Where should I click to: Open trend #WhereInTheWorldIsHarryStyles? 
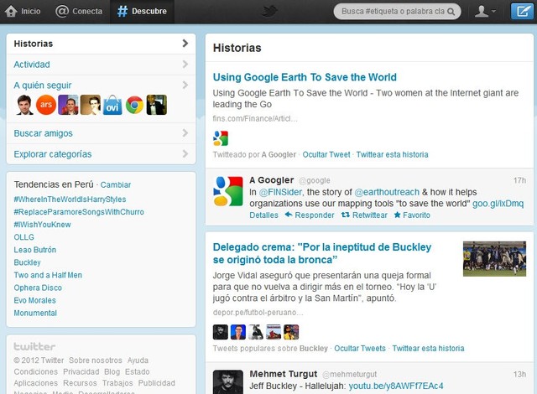point(70,200)
